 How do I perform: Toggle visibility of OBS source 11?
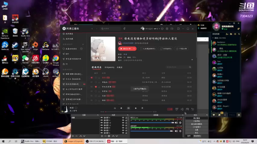pos(123,125)
